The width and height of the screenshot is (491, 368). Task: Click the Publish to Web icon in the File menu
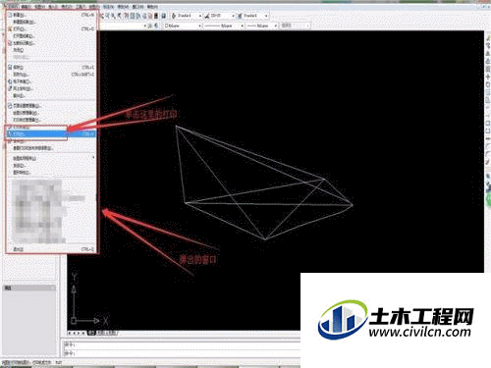[10, 88]
